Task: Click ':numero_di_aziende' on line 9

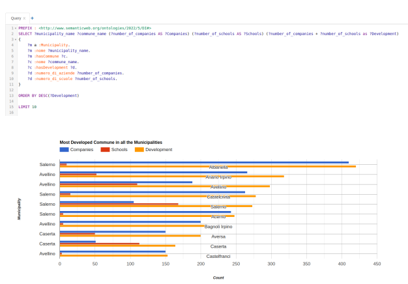Action: point(54,74)
